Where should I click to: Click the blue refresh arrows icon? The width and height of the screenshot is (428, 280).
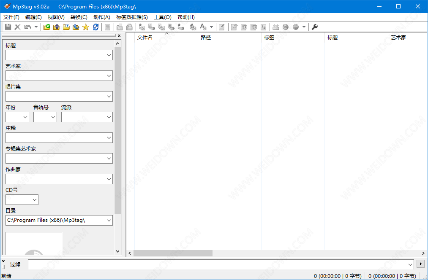tap(96, 27)
